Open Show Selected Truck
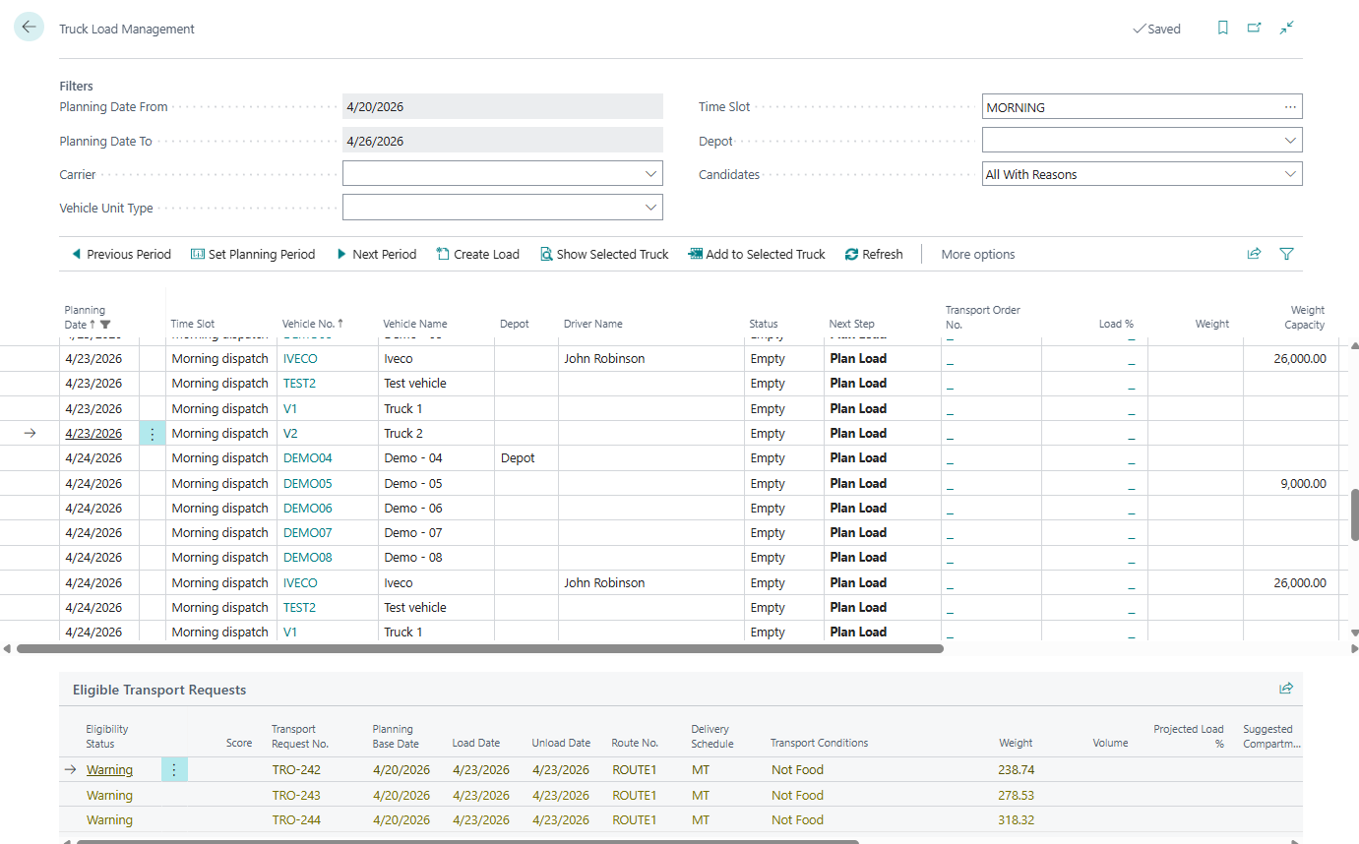The height and width of the screenshot is (844, 1359). coord(604,254)
